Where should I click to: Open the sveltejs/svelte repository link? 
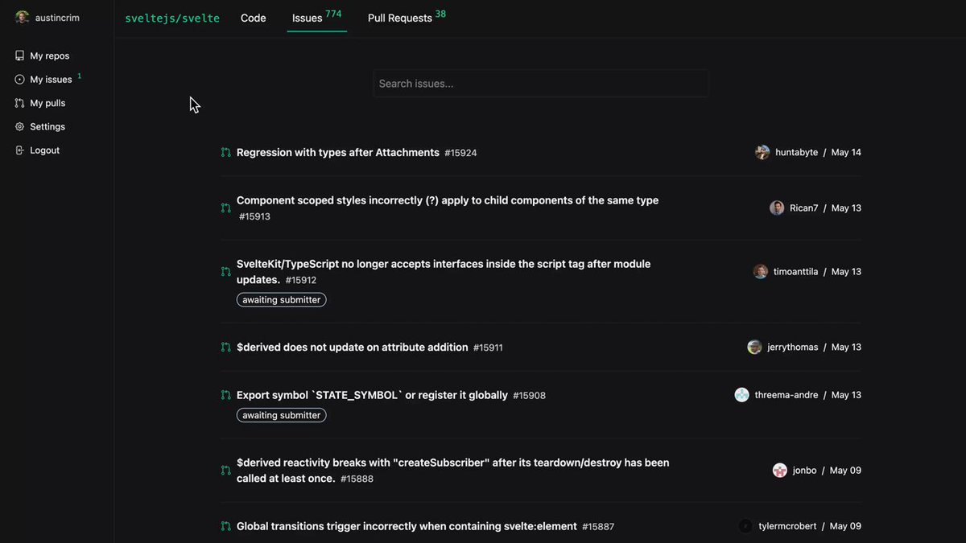[x=172, y=18]
